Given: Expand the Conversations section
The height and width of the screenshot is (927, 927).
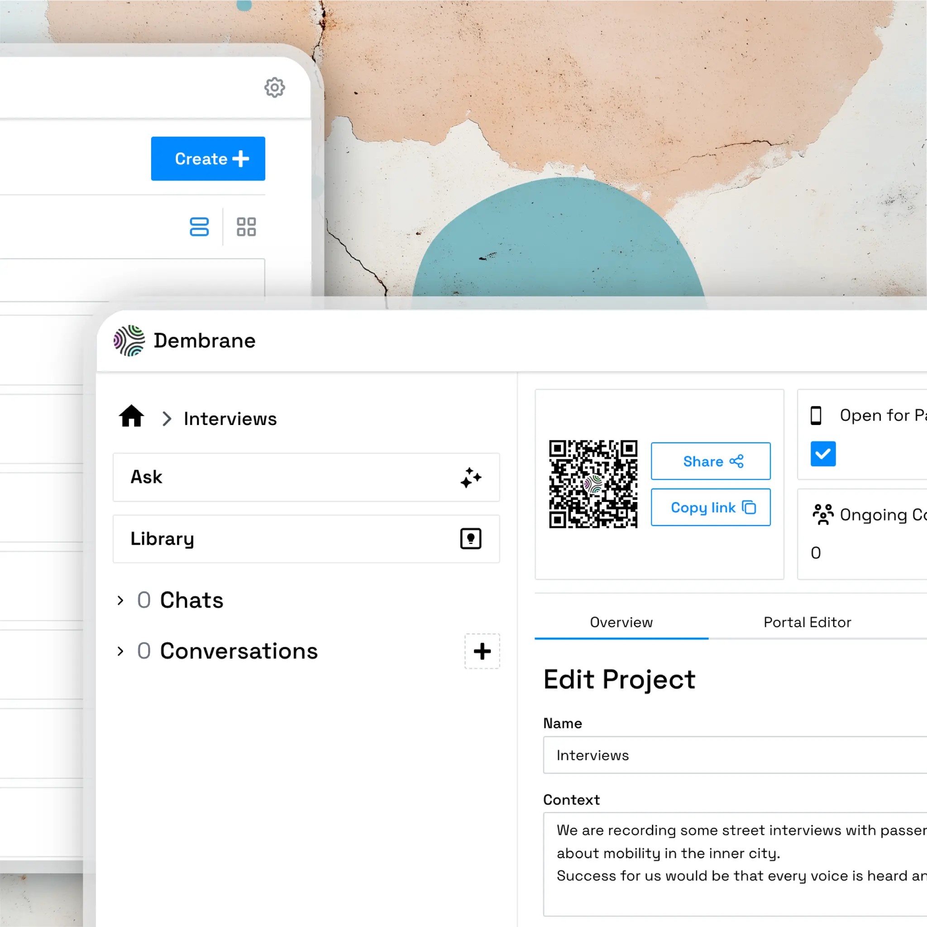Looking at the screenshot, I should [120, 651].
